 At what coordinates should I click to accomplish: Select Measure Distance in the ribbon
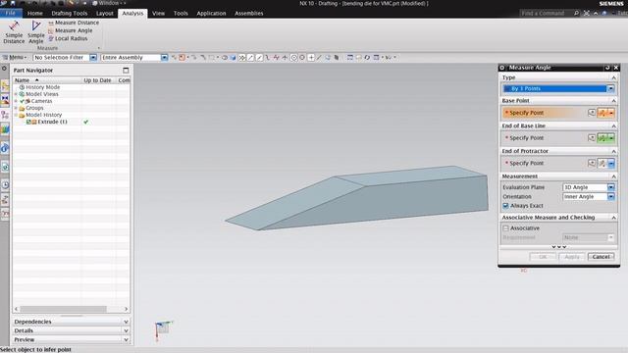pos(74,23)
